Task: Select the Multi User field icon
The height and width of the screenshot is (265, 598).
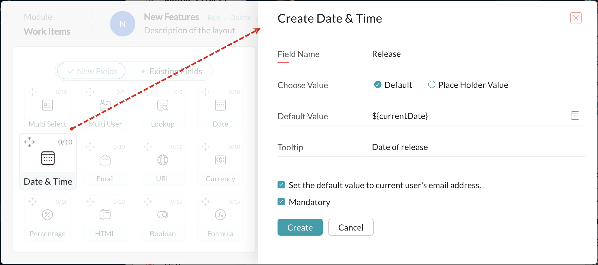Action: (x=105, y=105)
